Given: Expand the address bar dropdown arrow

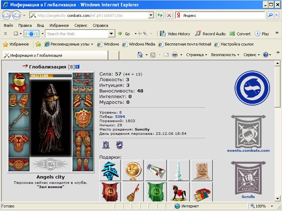Looking at the screenshot, I should [151, 15].
